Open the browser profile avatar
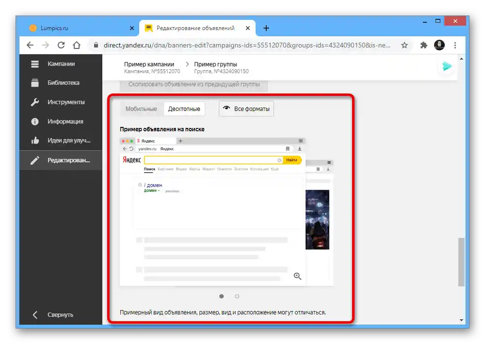The width and height of the screenshot is (485, 344). click(x=439, y=45)
